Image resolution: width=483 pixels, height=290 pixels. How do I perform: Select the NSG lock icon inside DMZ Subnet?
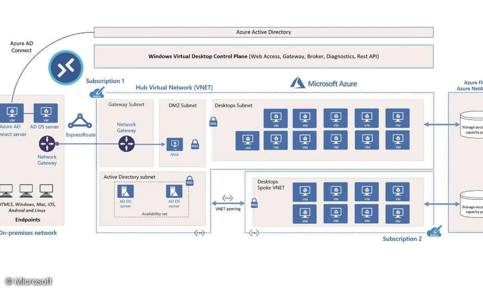coord(195,144)
